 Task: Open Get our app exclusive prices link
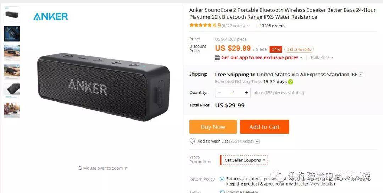(x=260, y=57)
